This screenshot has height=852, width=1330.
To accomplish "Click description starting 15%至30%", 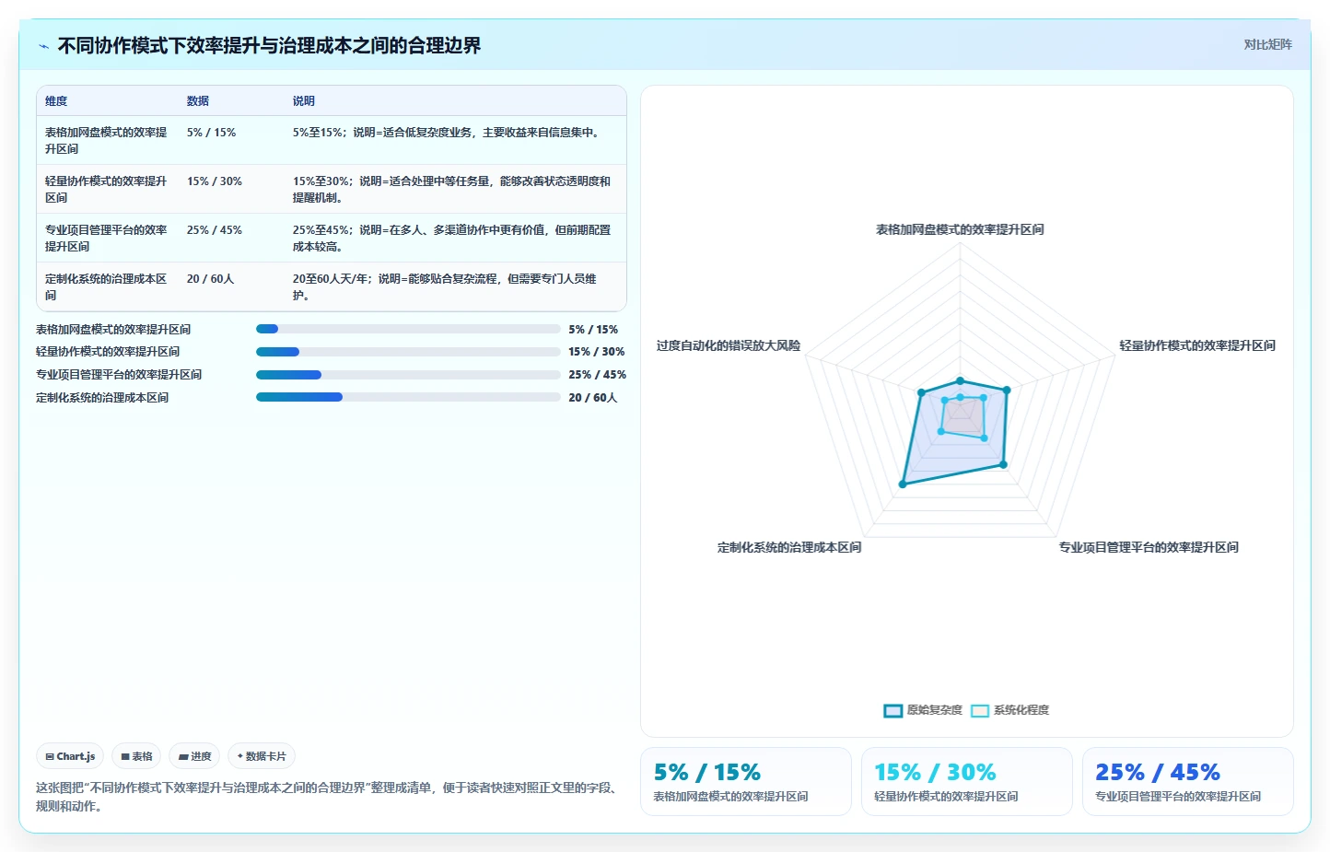I will pyautogui.click(x=452, y=190).
